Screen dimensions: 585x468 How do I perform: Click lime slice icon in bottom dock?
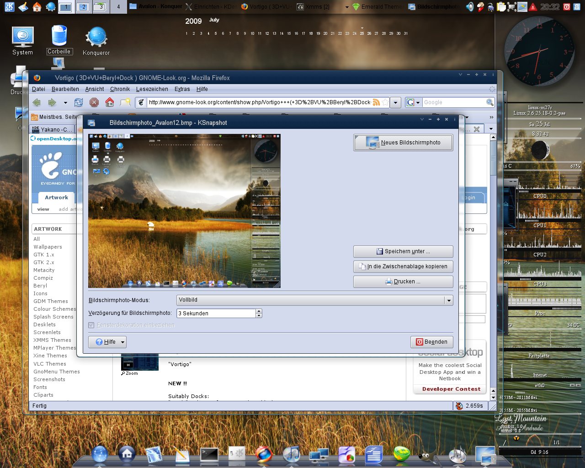[402, 454]
